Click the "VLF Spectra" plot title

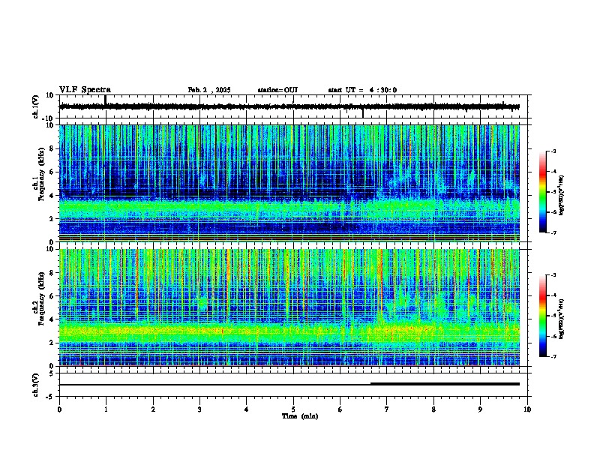(x=85, y=90)
